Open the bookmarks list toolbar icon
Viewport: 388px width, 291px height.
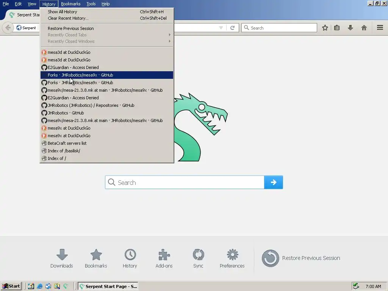coord(337,28)
